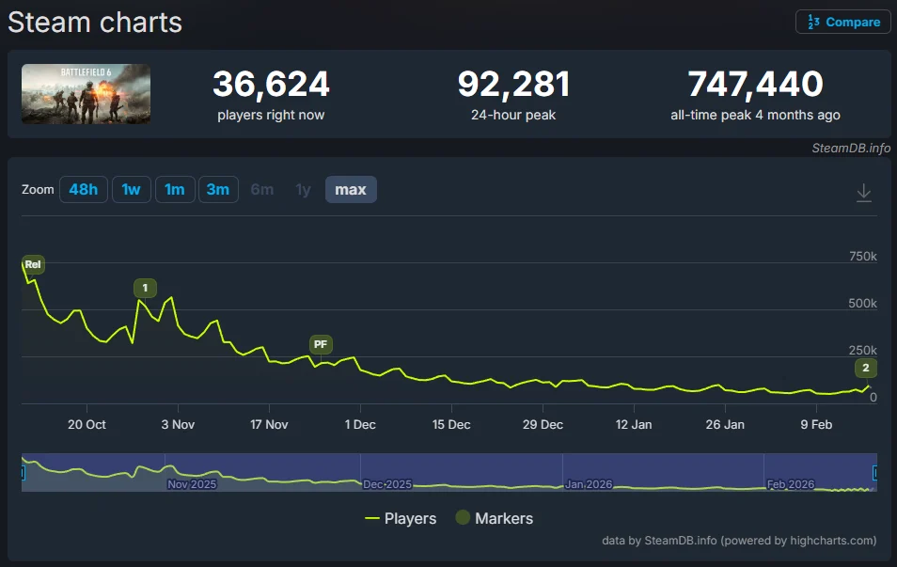The width and height of the screenshot is (897, 567).
Task: Open the Battlefield 6 game thumbnail
Action: click(86, 94)
